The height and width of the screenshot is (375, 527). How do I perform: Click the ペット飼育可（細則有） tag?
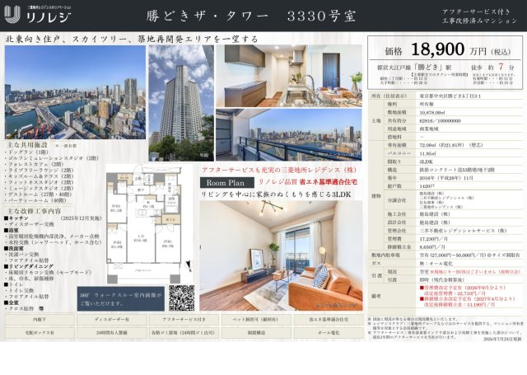256,320
